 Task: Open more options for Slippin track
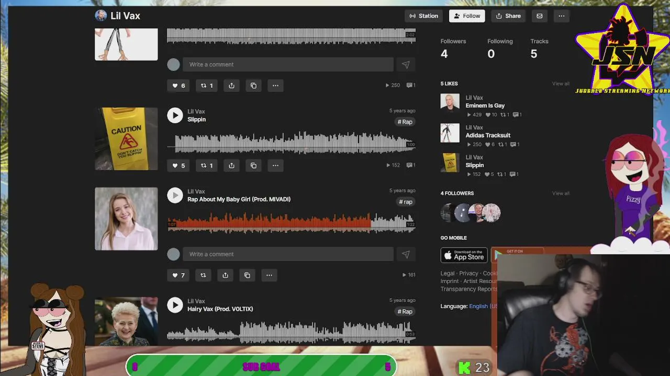click(275, 166)
